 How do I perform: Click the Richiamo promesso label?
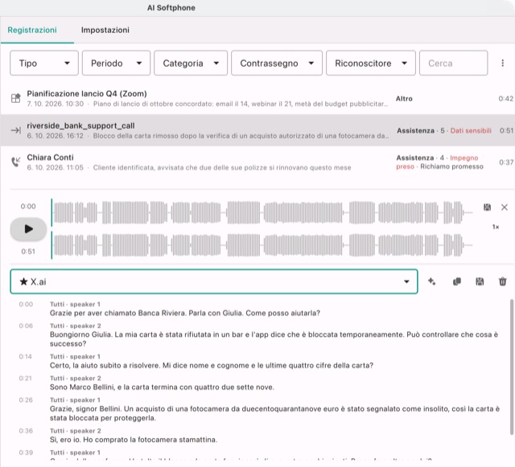coord(451,166)
